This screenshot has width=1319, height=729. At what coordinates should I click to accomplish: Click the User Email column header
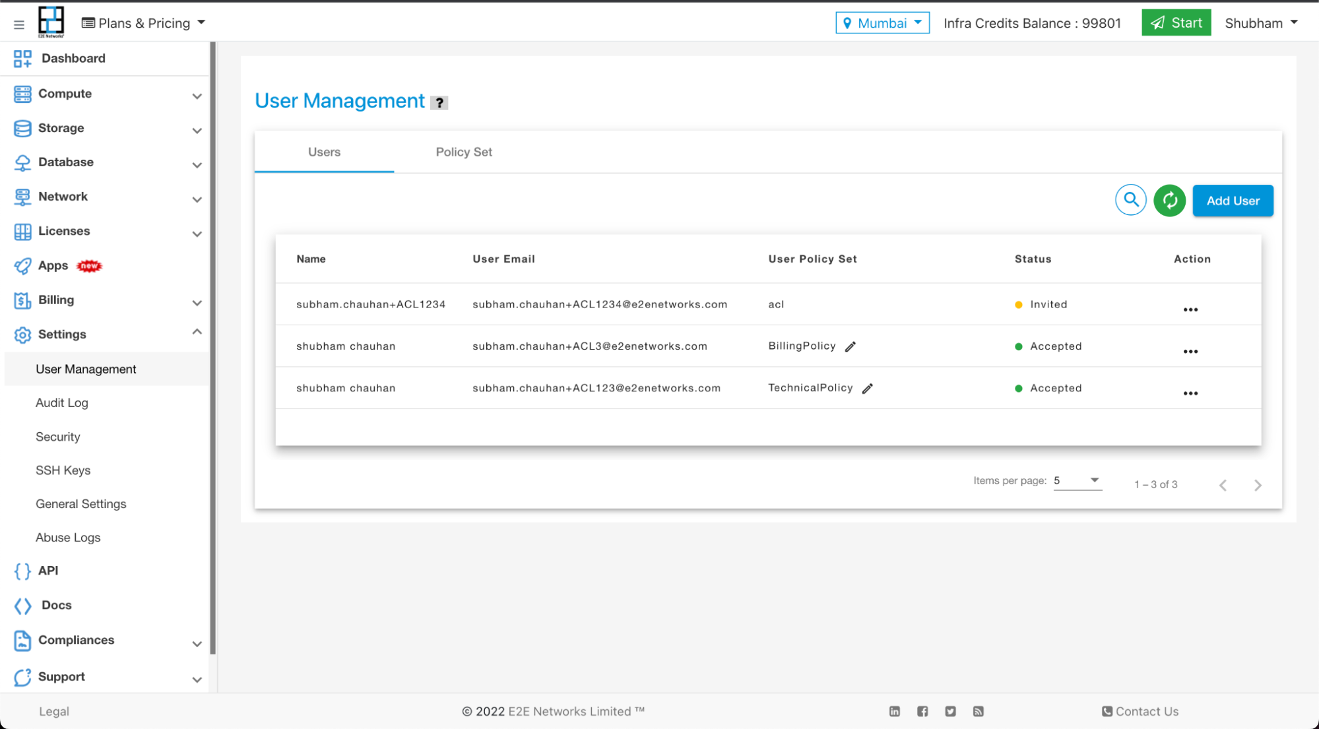point(503,259)
